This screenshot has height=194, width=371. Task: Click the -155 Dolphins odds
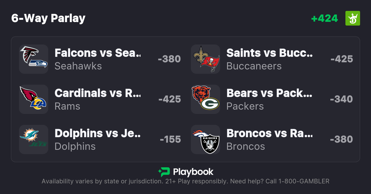point(170,139)
